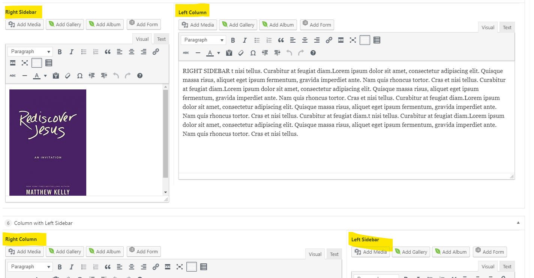This screenshot has width=534, height=278.
Task: Toggle toolbar in Right Sidebar editor
Action: (37, 63)
